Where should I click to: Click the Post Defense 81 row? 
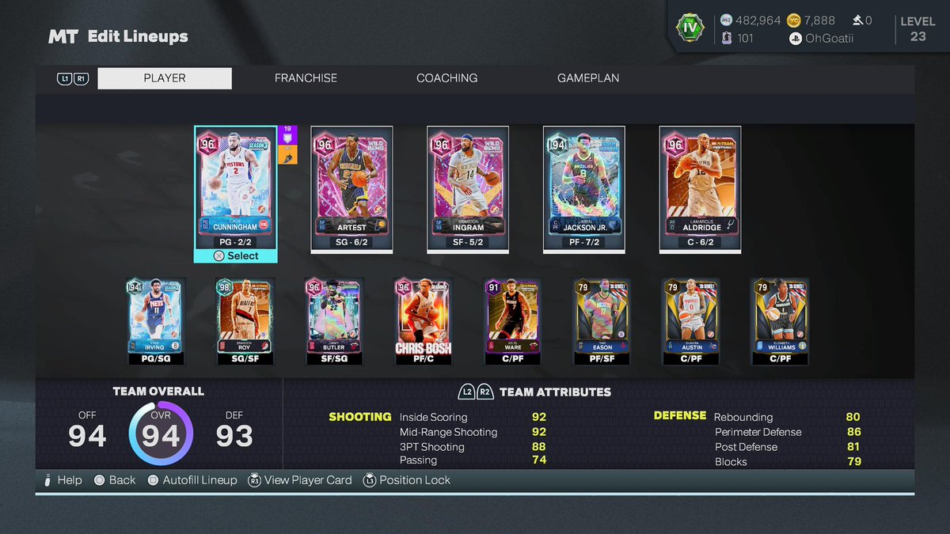(788, 447)
